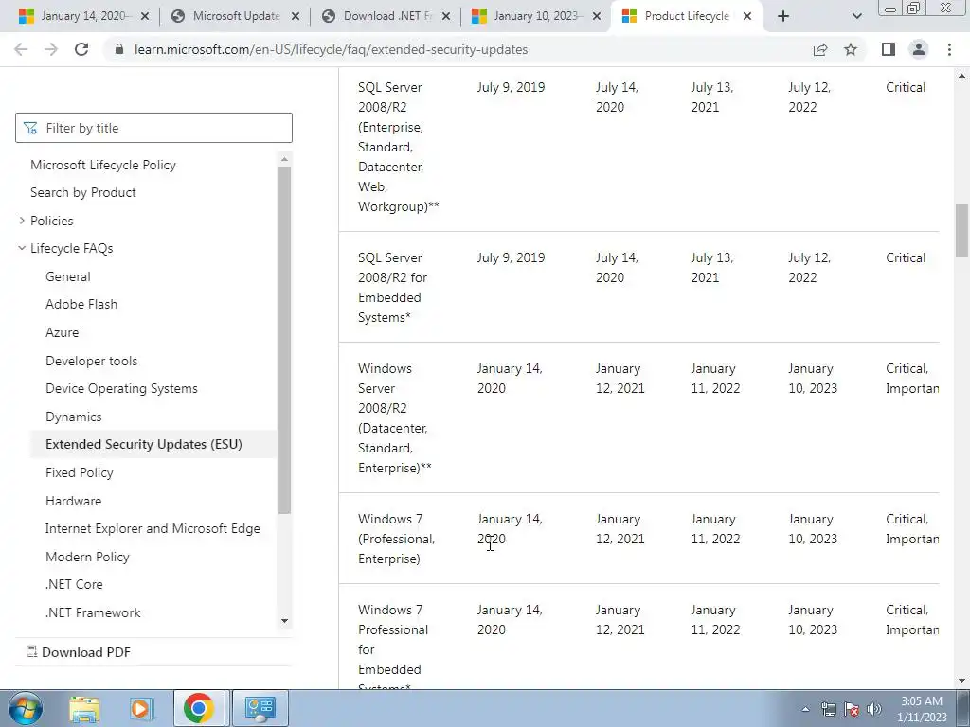
Task: Open the Azure FAQ item
Action: pos(62,332)
